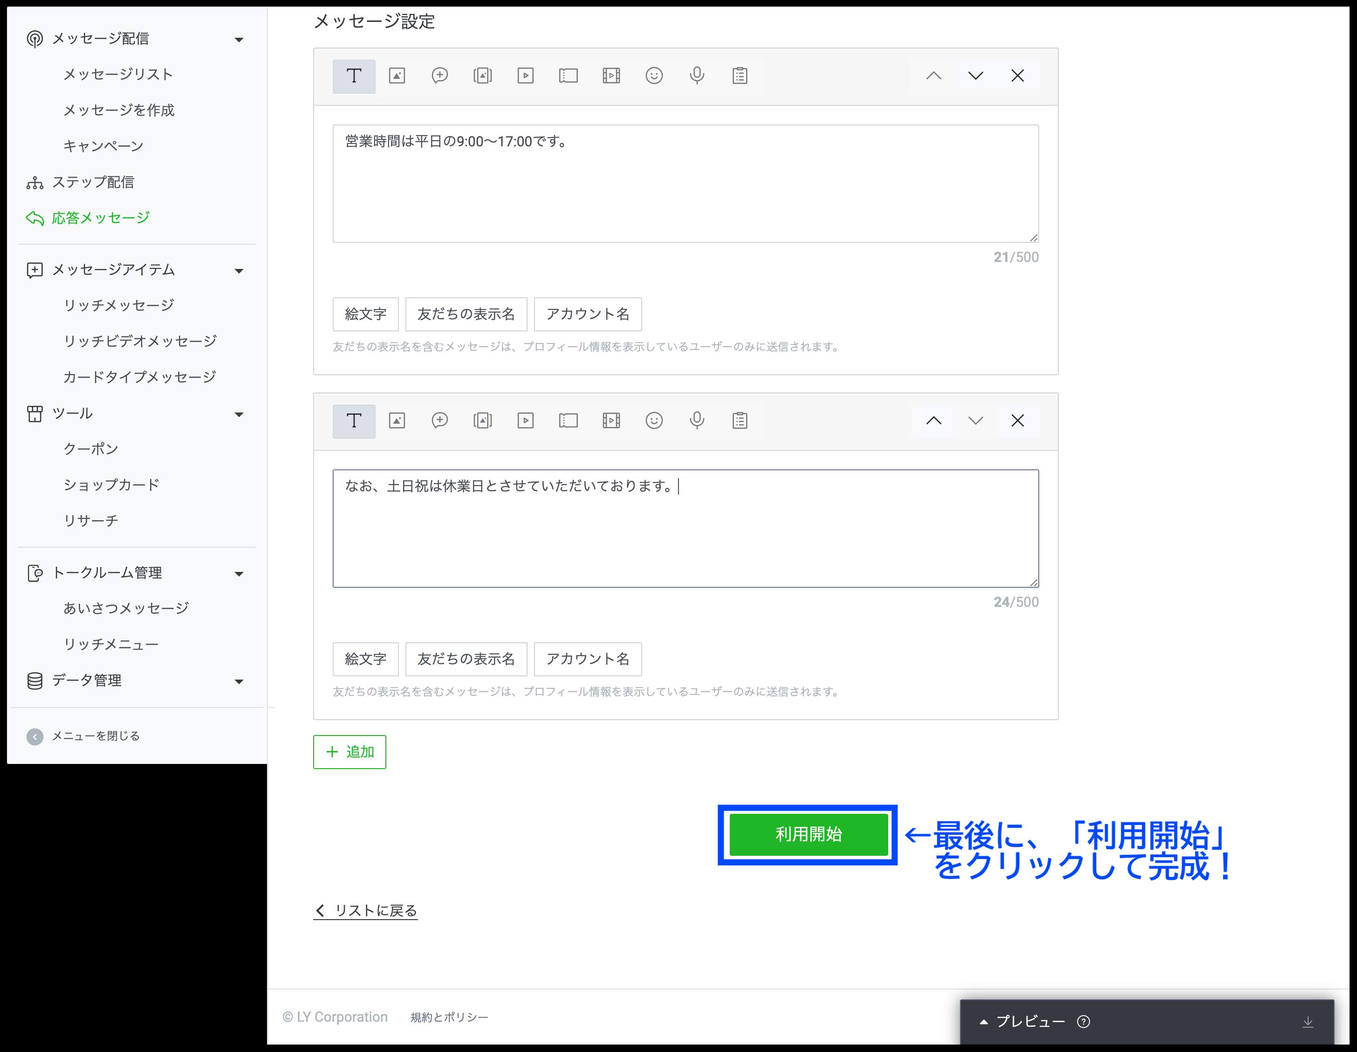Select rich video icon in second message toolbar
Screen dimensions: 1357x1052
611,421
